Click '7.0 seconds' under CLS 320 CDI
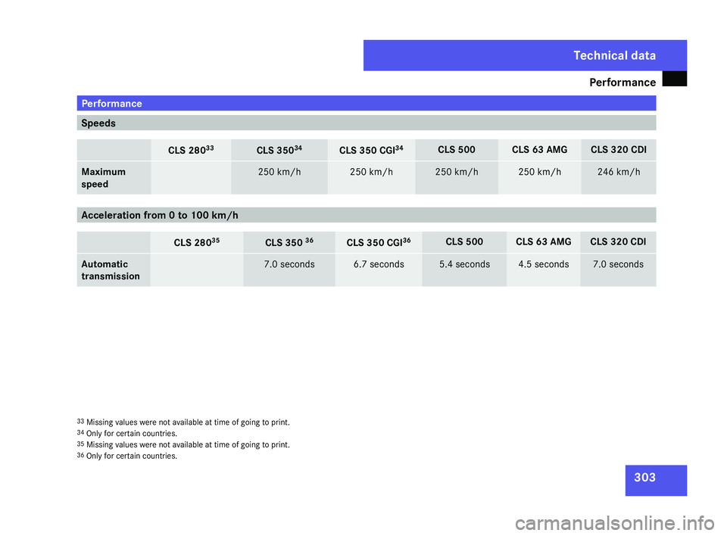 pyautogui.click(x=618, y=263)
